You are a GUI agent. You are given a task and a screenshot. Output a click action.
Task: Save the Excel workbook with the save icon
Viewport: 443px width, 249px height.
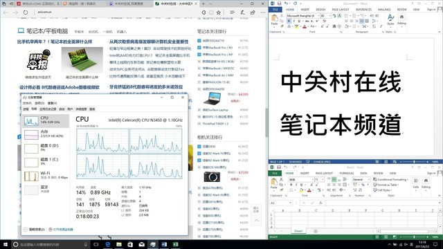(x=279, y=167)
